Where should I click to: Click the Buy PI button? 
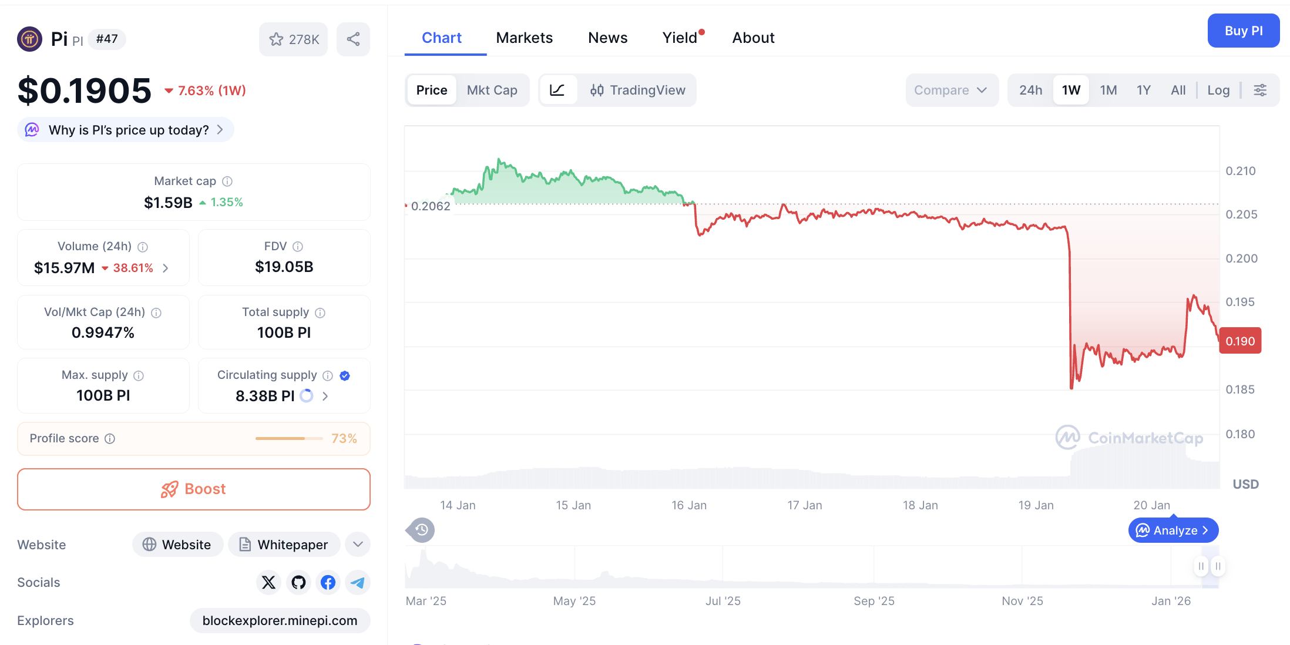[x=1244, y=31]
